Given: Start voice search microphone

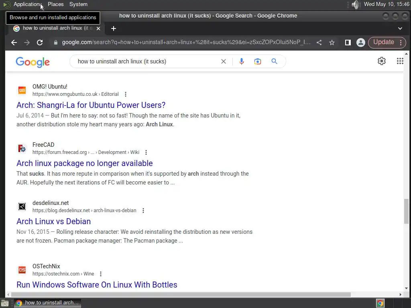Looking at the screenshot, I should click(x=242, y=61).
